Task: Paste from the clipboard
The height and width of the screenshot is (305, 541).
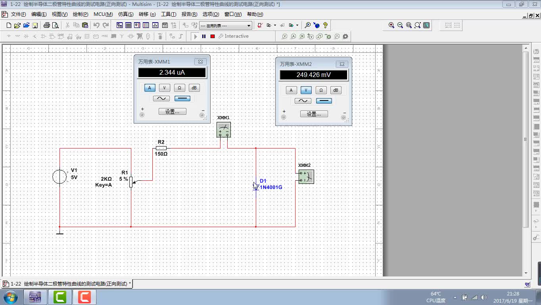Action: 85,25
